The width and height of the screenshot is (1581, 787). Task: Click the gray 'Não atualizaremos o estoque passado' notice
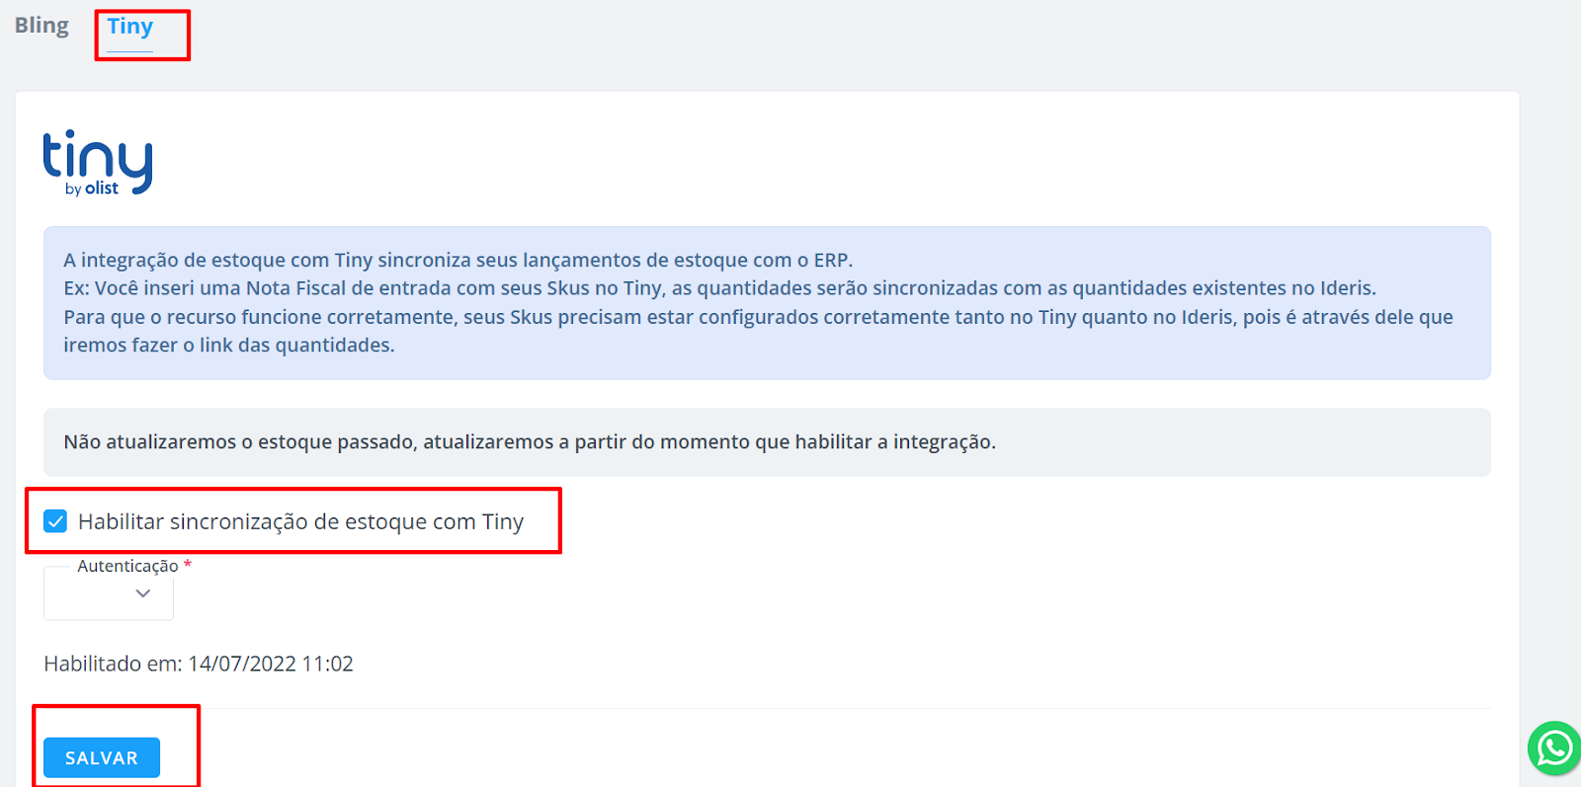[767, 442]
